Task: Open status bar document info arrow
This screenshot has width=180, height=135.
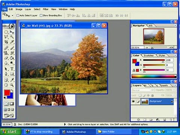Action: 65,124
